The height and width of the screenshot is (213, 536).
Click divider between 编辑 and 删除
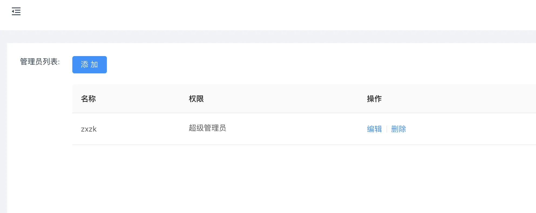(387, 129)
